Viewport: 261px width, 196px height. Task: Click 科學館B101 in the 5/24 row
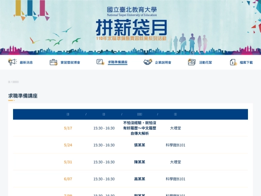(175, 145)
